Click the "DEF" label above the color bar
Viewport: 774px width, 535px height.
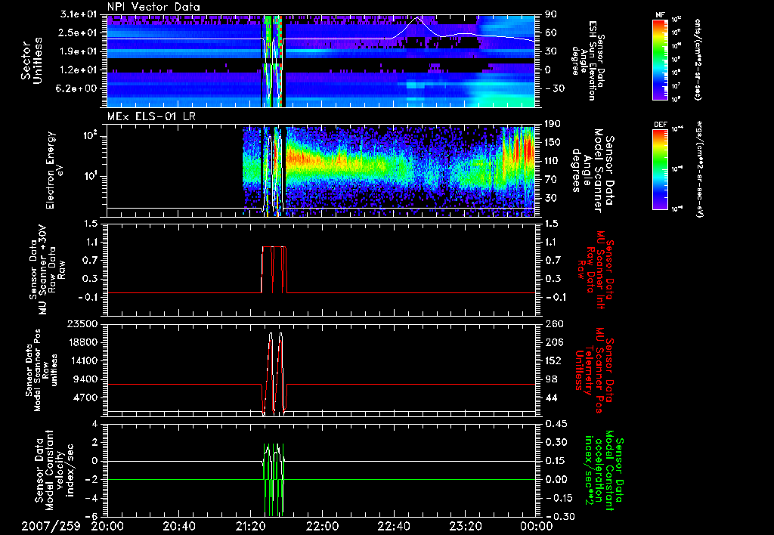click(x=661, y=125)
